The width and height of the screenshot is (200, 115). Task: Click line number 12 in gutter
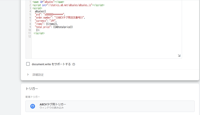(x=30, y=37)
